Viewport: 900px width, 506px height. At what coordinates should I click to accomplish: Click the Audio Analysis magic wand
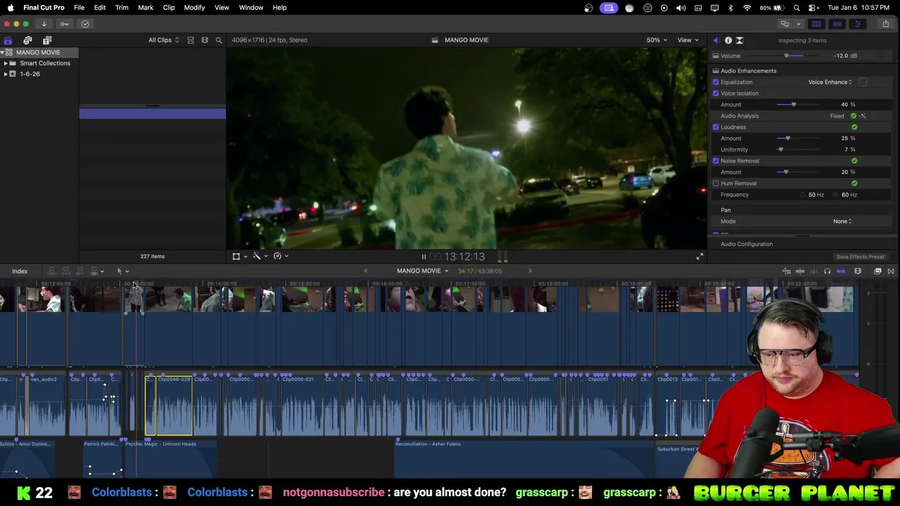point(863,116)
